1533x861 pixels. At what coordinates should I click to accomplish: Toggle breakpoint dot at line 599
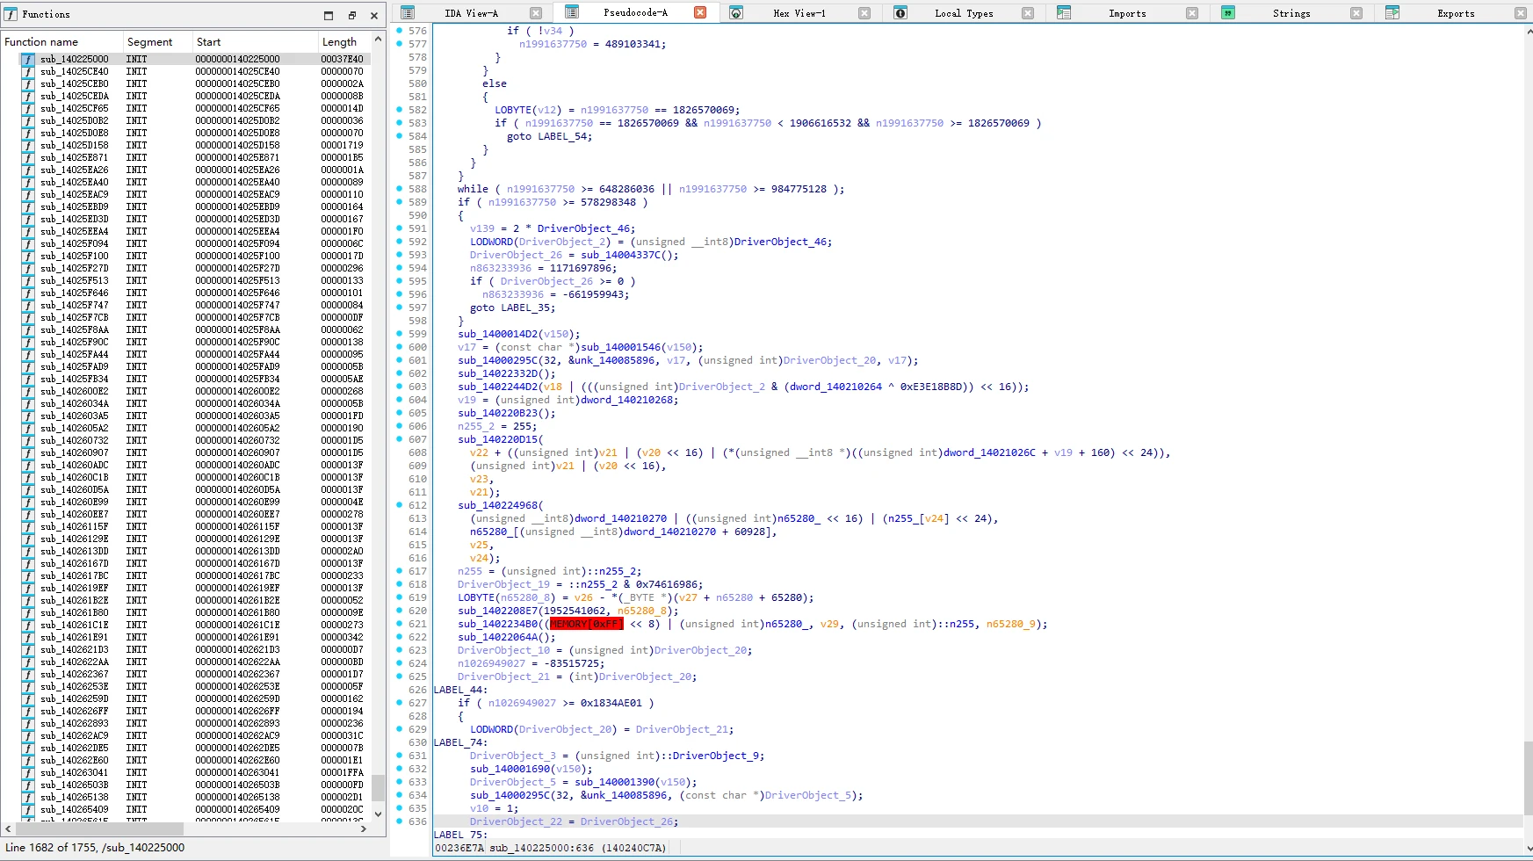point(400,334)
